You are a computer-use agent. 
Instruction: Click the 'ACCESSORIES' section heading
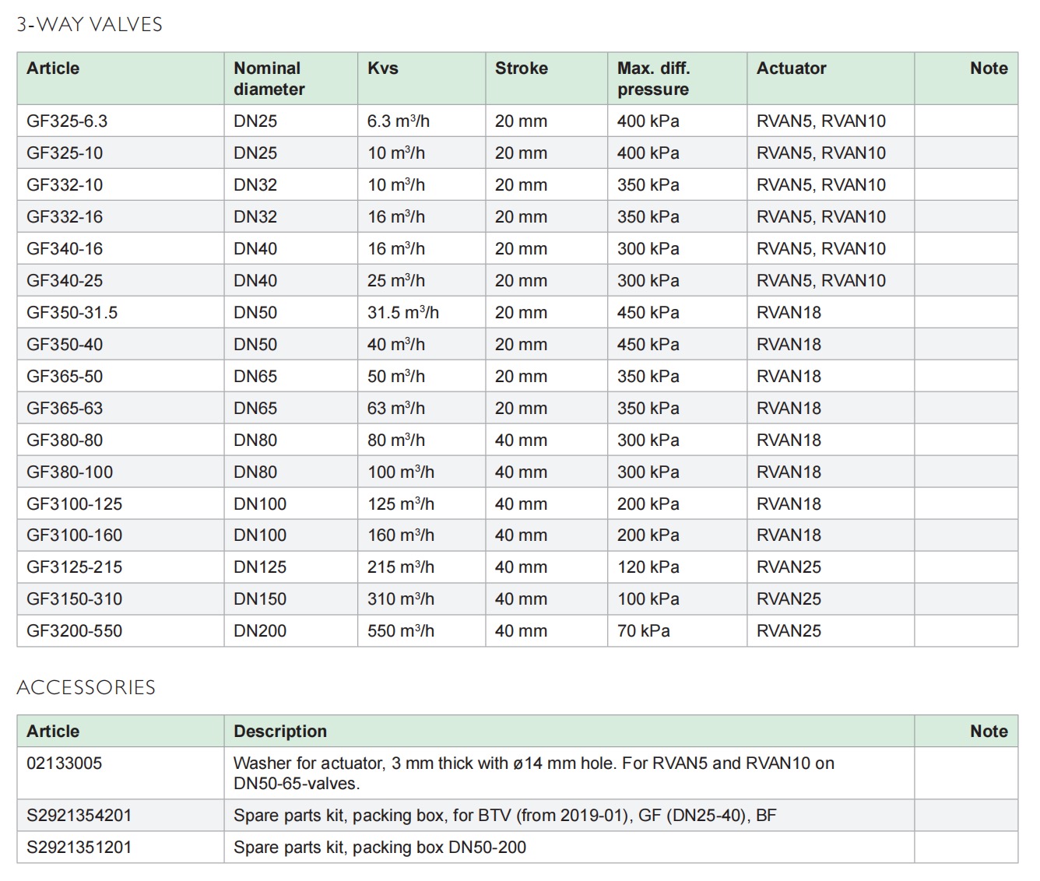point(86,688)
